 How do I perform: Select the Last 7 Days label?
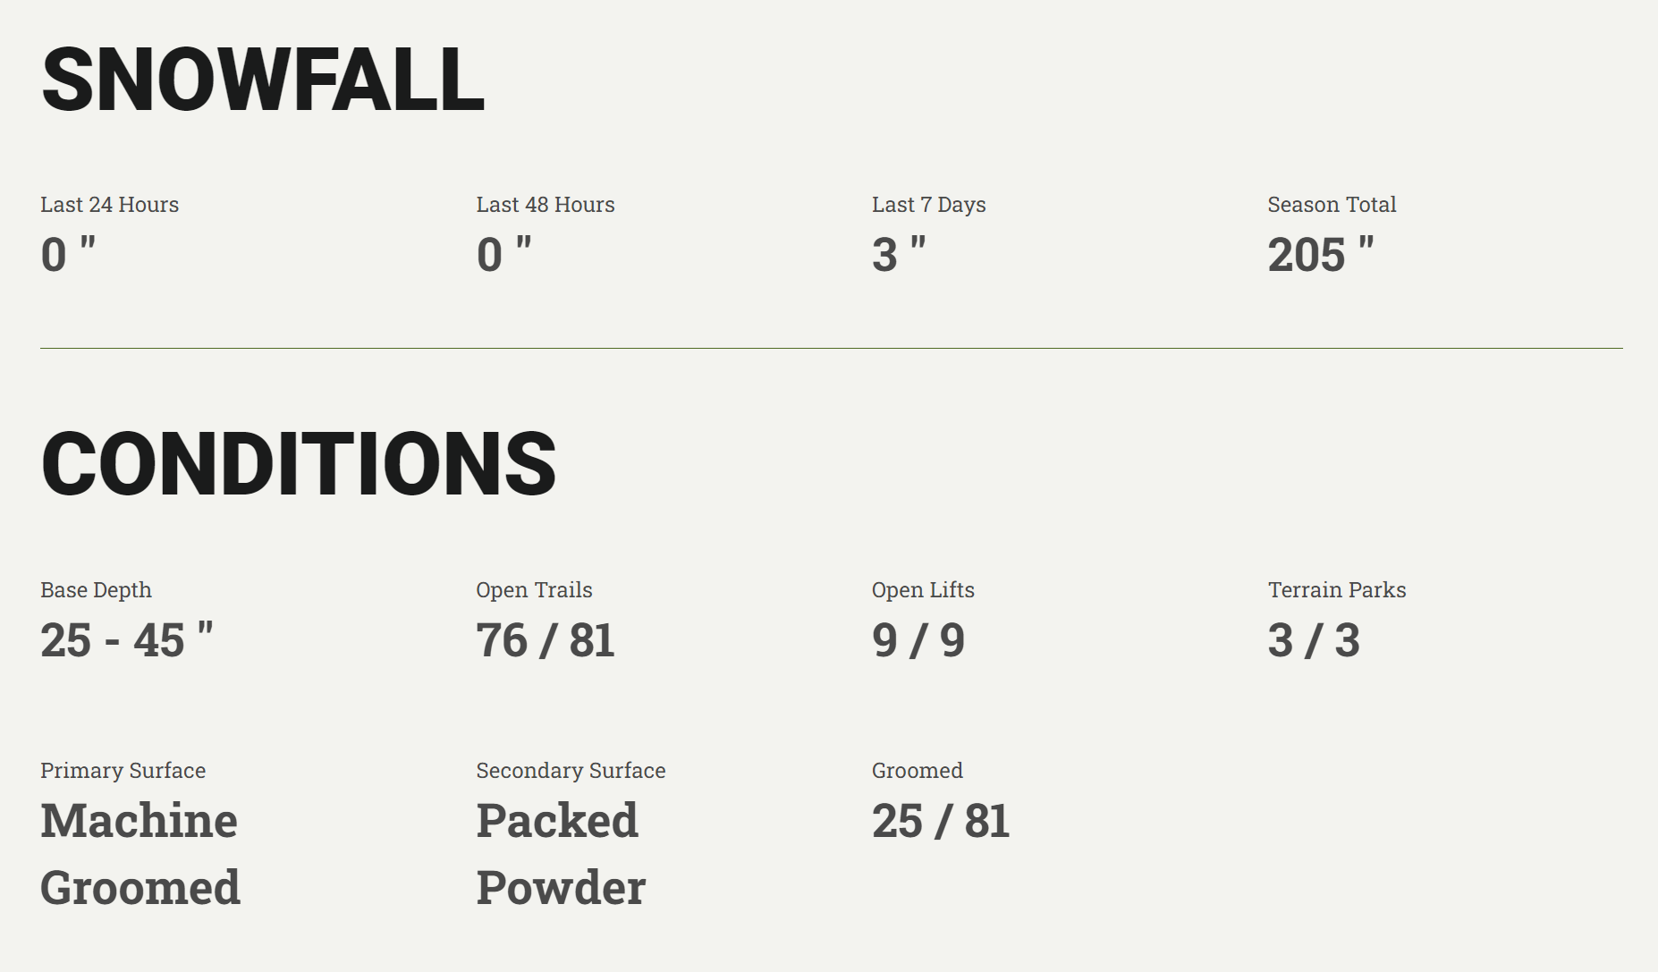pyautogui.click(x=928, y=205)
